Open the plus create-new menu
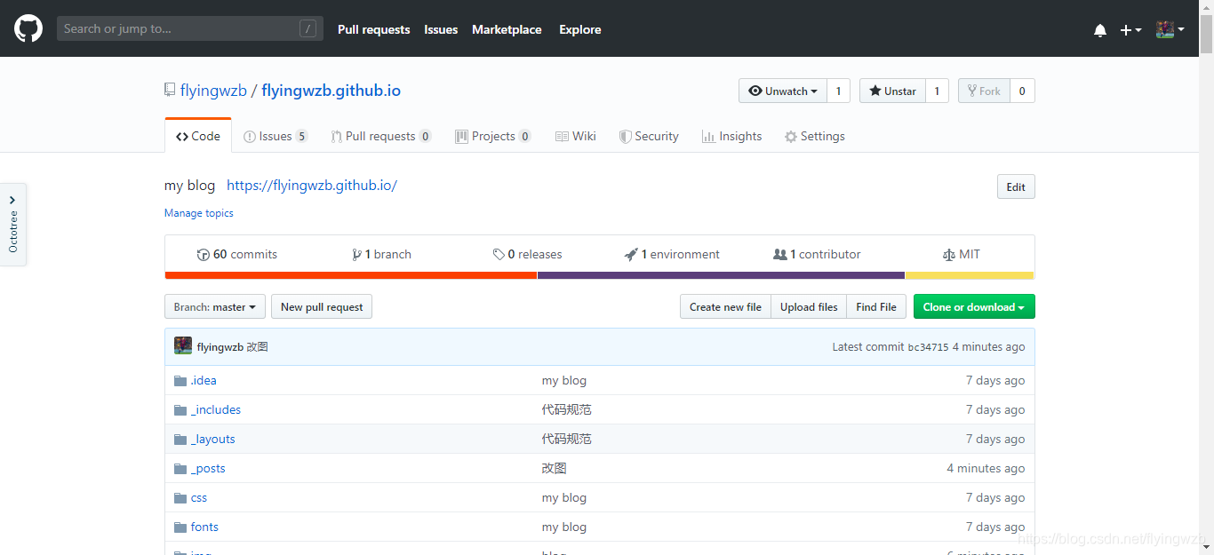The height and width of the screenshot is (555, 1214). pyautogui.click(x=1130, y=30)
